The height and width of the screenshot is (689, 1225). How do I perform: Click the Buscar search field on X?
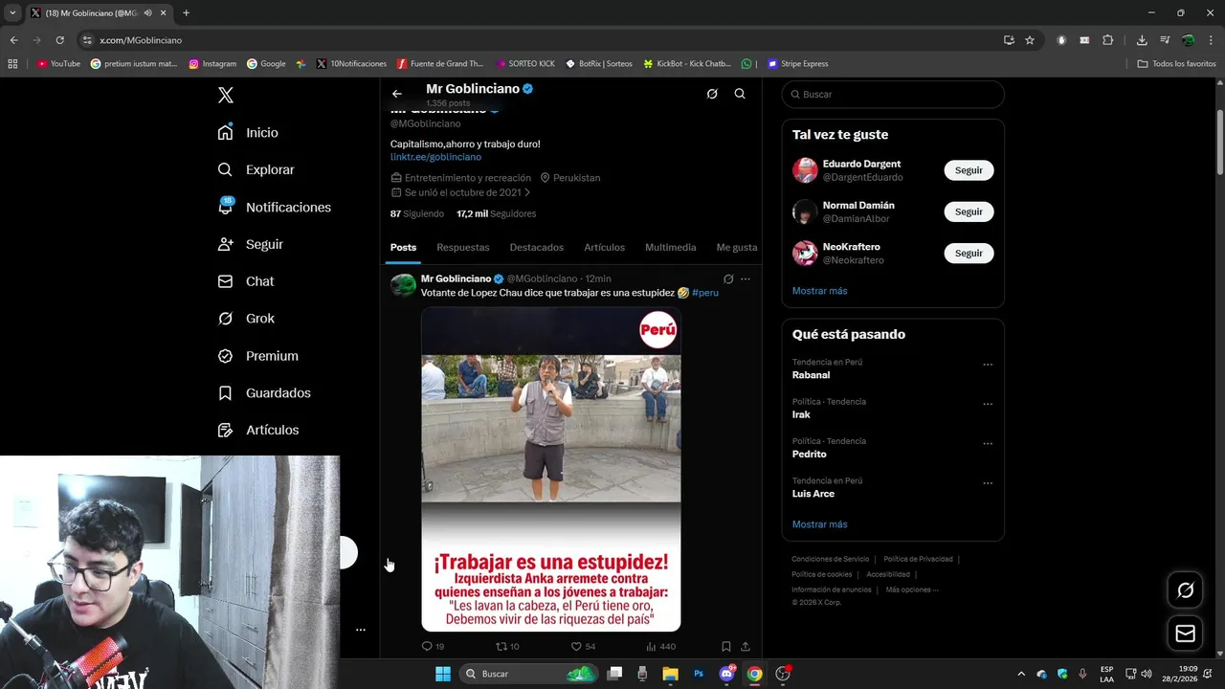[x=893, y=95]
